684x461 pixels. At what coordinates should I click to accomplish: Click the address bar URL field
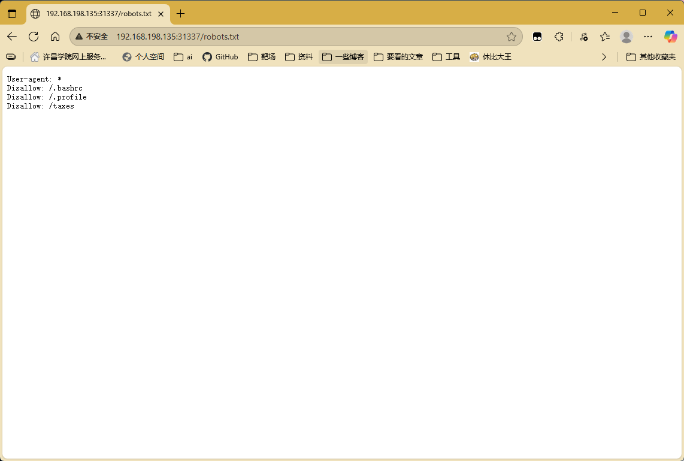[x=299, y=37]
